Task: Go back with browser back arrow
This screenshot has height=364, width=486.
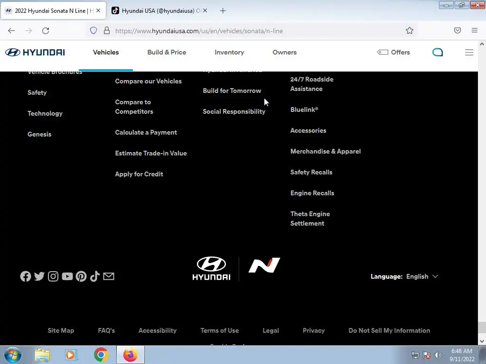Action: [x=11, y=31]
